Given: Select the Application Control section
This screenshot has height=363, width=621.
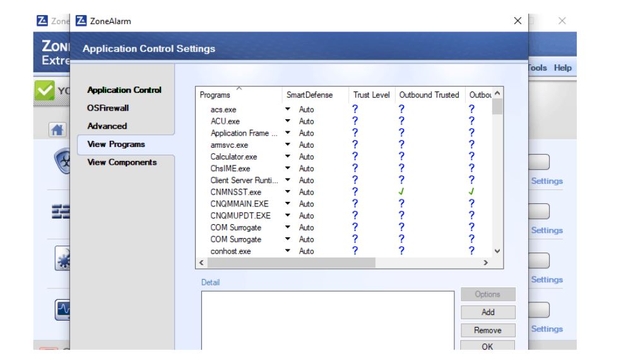Looking at the screenshot, I should click(x=124, y=90).
